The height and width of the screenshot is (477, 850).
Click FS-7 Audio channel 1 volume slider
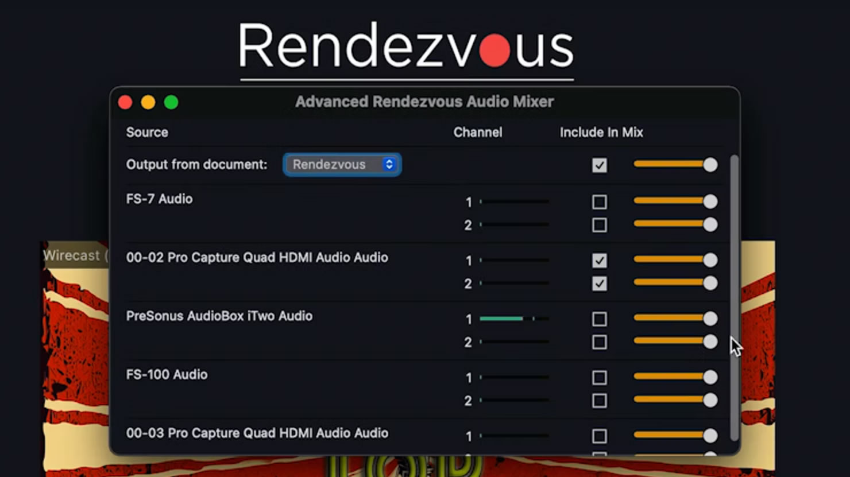click(675, 201)
